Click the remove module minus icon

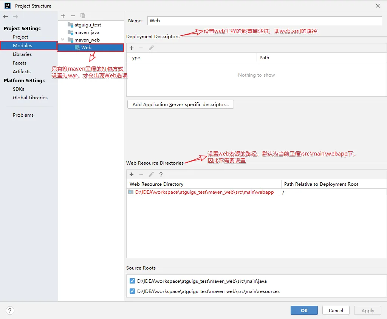coord(73,16)
